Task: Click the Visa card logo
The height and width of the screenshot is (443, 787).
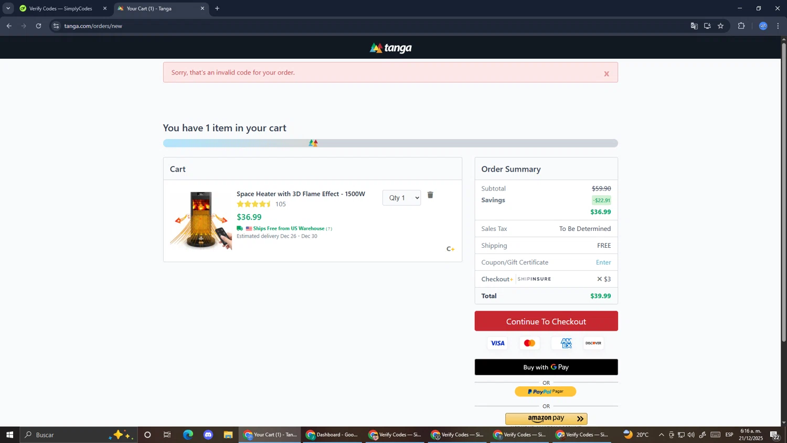Action: click(x=497, y=343)
